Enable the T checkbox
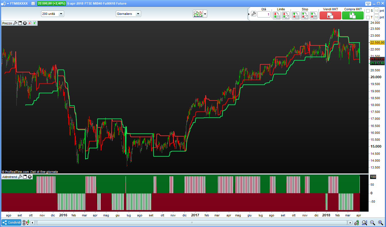386x227 pixels. point(368,17)
